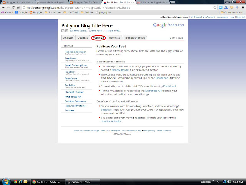Switch to the Blogger: A Little Unhinged browser tab

(x=18, y=3)
